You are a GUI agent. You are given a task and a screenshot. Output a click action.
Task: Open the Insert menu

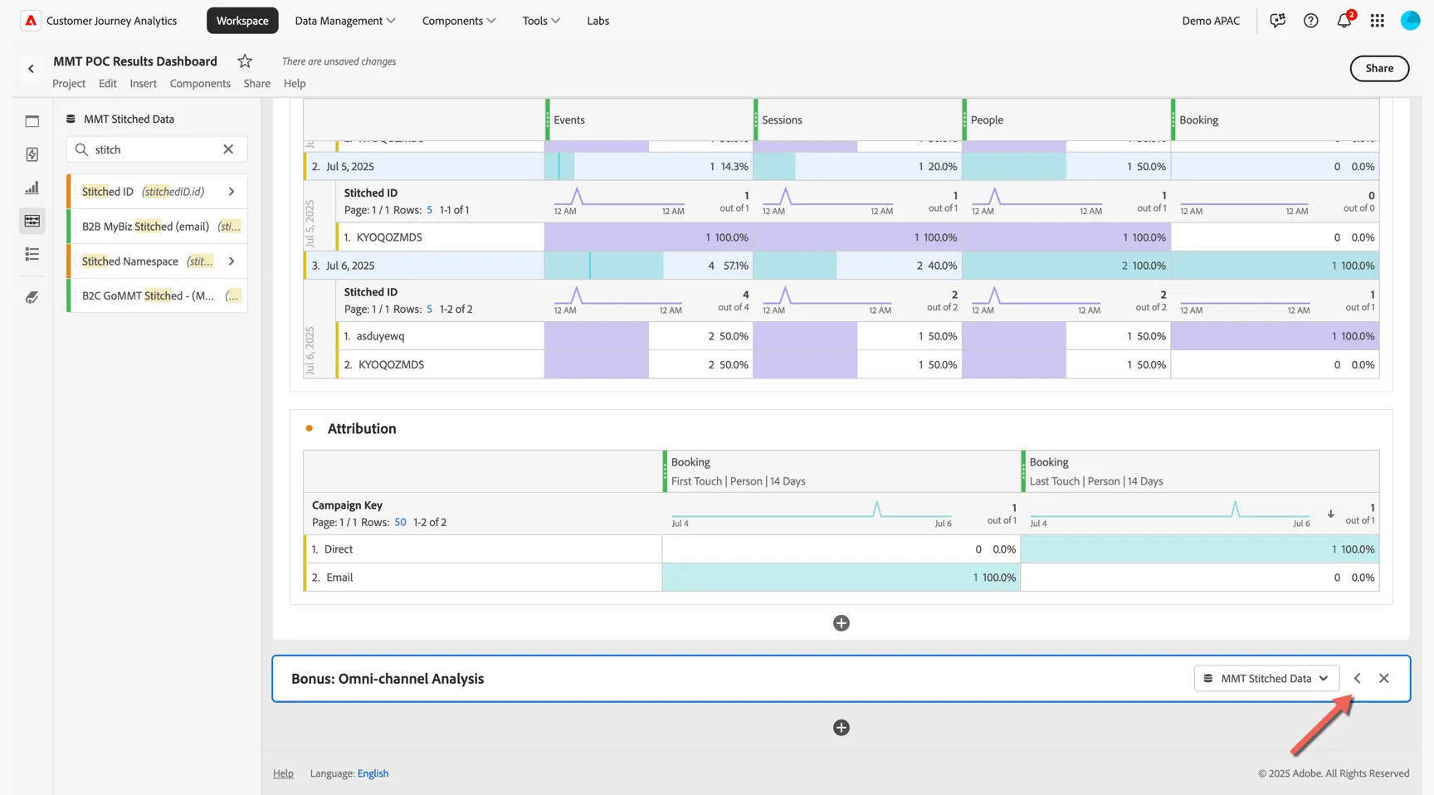click(x=143, y=83)
